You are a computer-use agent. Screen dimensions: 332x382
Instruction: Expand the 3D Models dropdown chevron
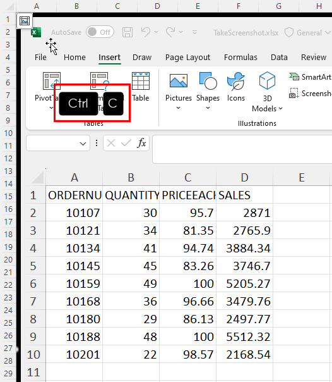point(280,108)
